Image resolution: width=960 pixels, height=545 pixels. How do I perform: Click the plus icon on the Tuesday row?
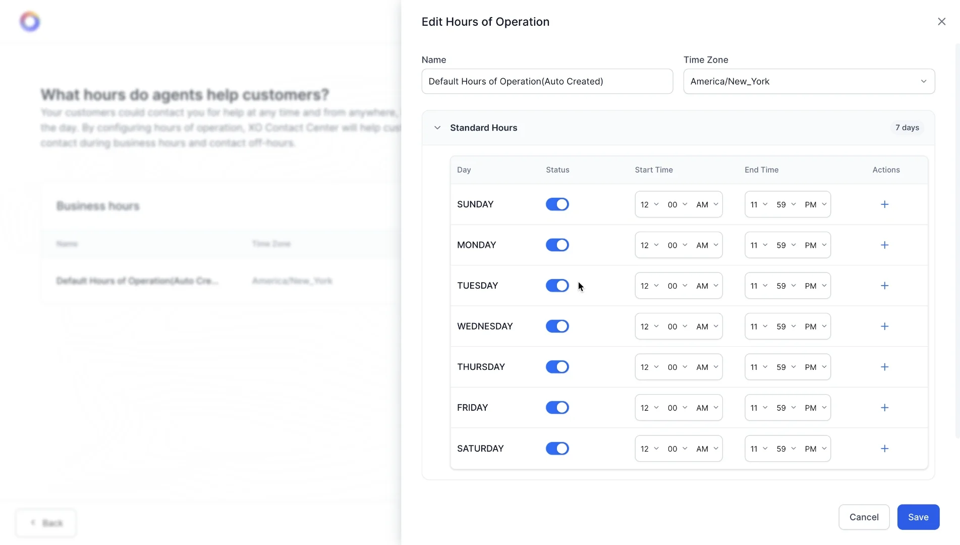(x=884, y=285)
